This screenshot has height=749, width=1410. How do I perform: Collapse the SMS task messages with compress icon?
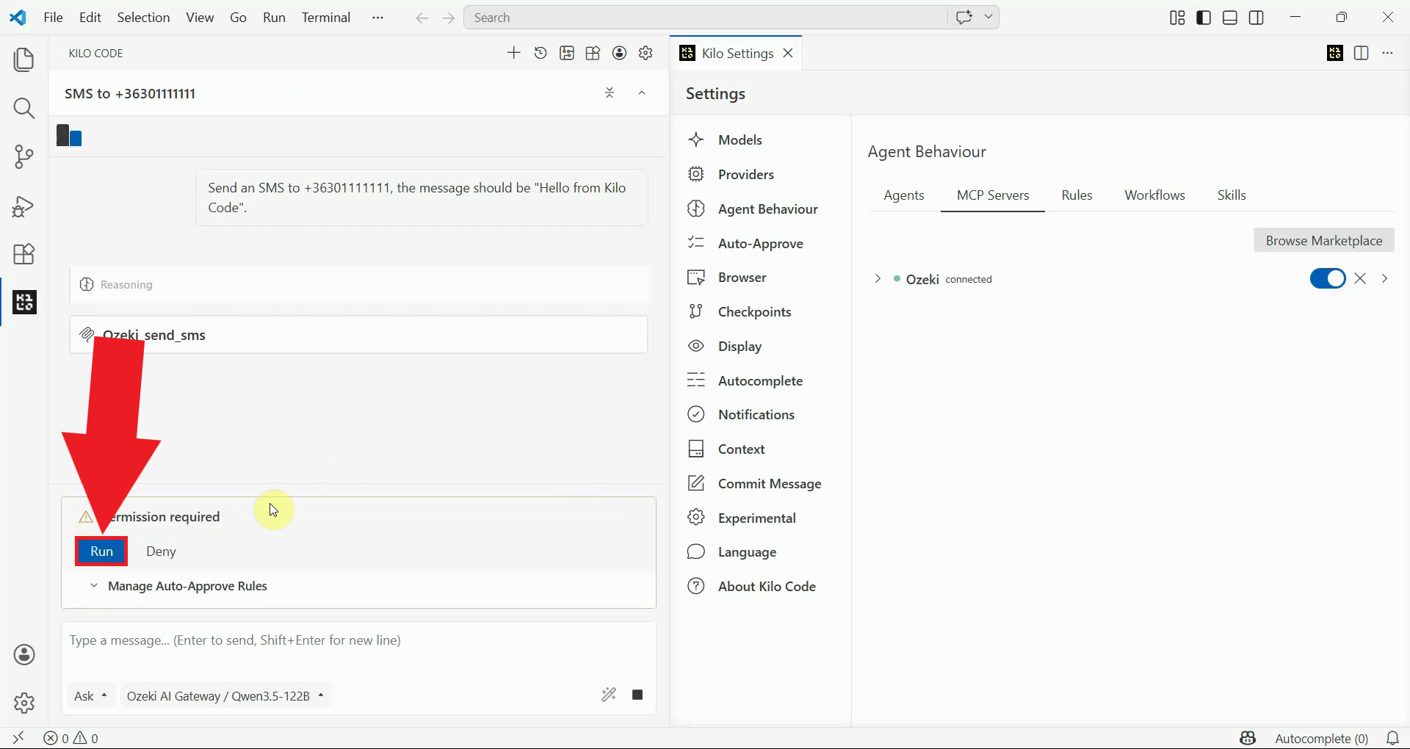tap(610, 93)
